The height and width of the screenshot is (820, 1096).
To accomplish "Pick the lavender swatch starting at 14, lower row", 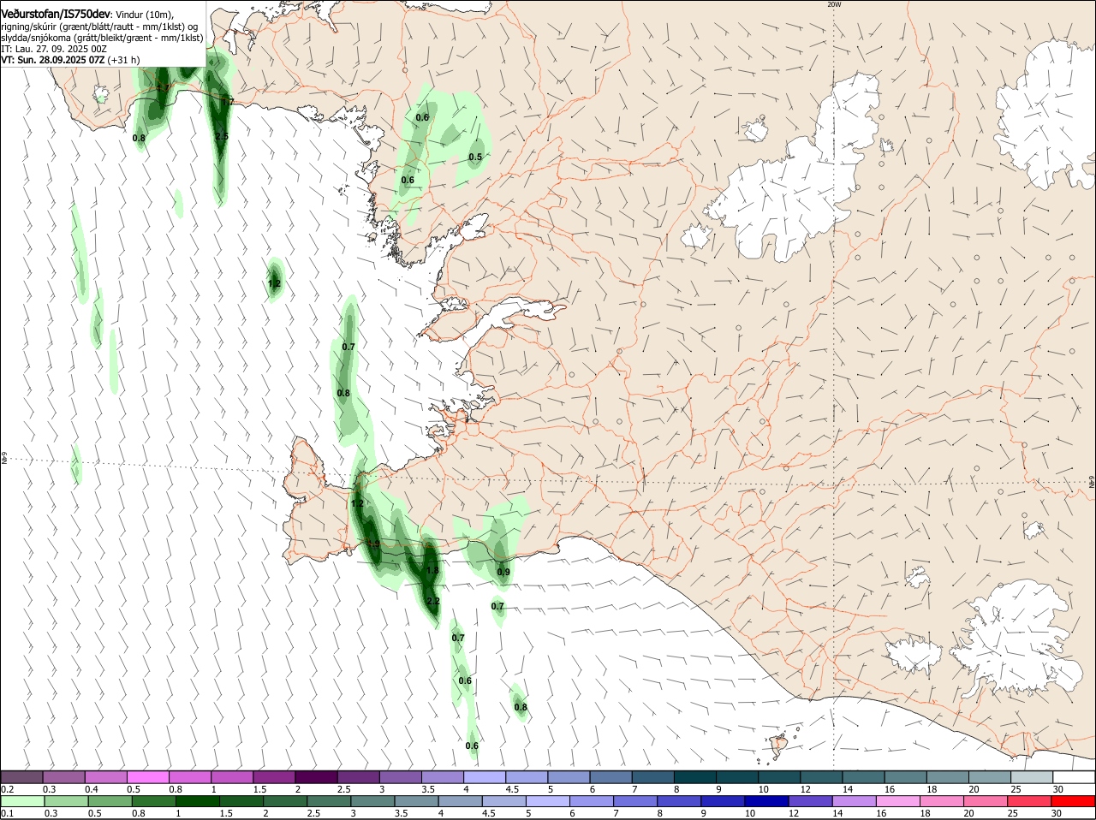I will tap(854, 801).
